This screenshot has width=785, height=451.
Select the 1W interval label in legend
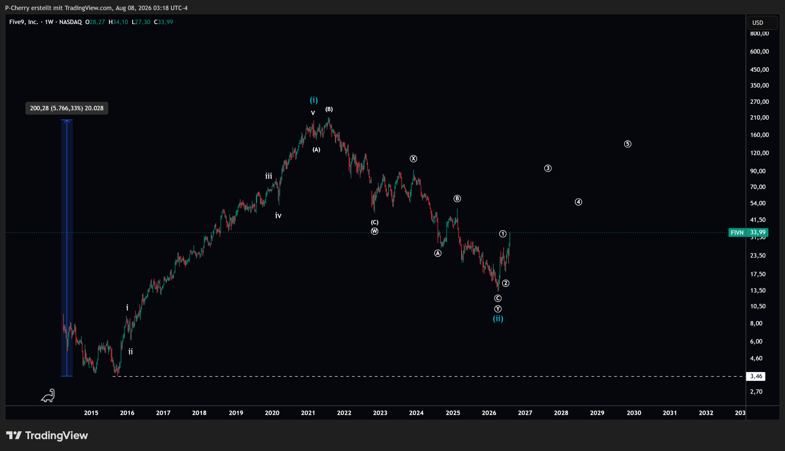pyautogui.click(x=49, y=22)
